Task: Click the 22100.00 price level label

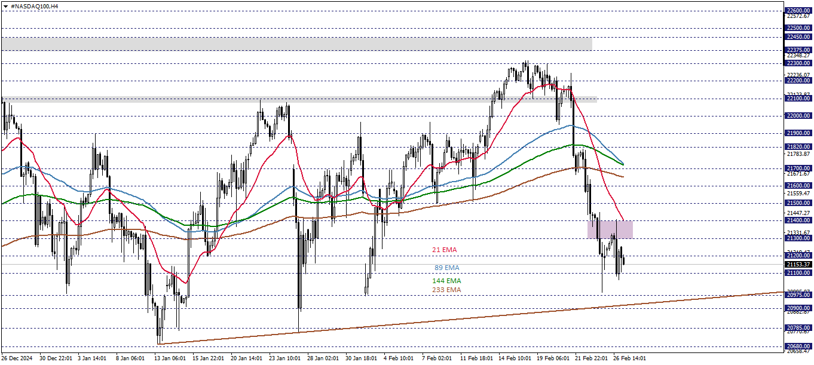Action: 799,98
